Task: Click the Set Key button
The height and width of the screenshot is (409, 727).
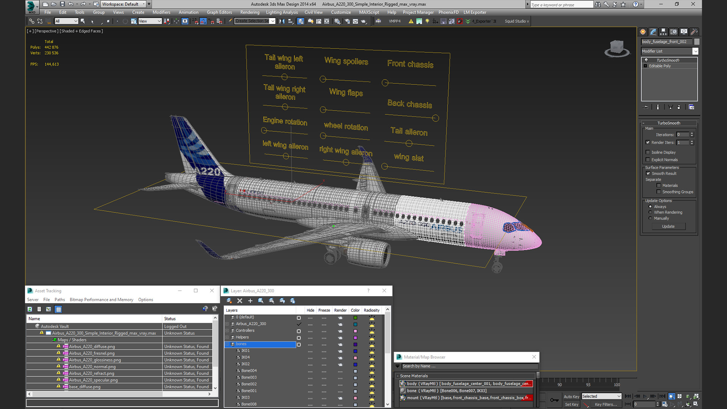Action: point(571,404)
